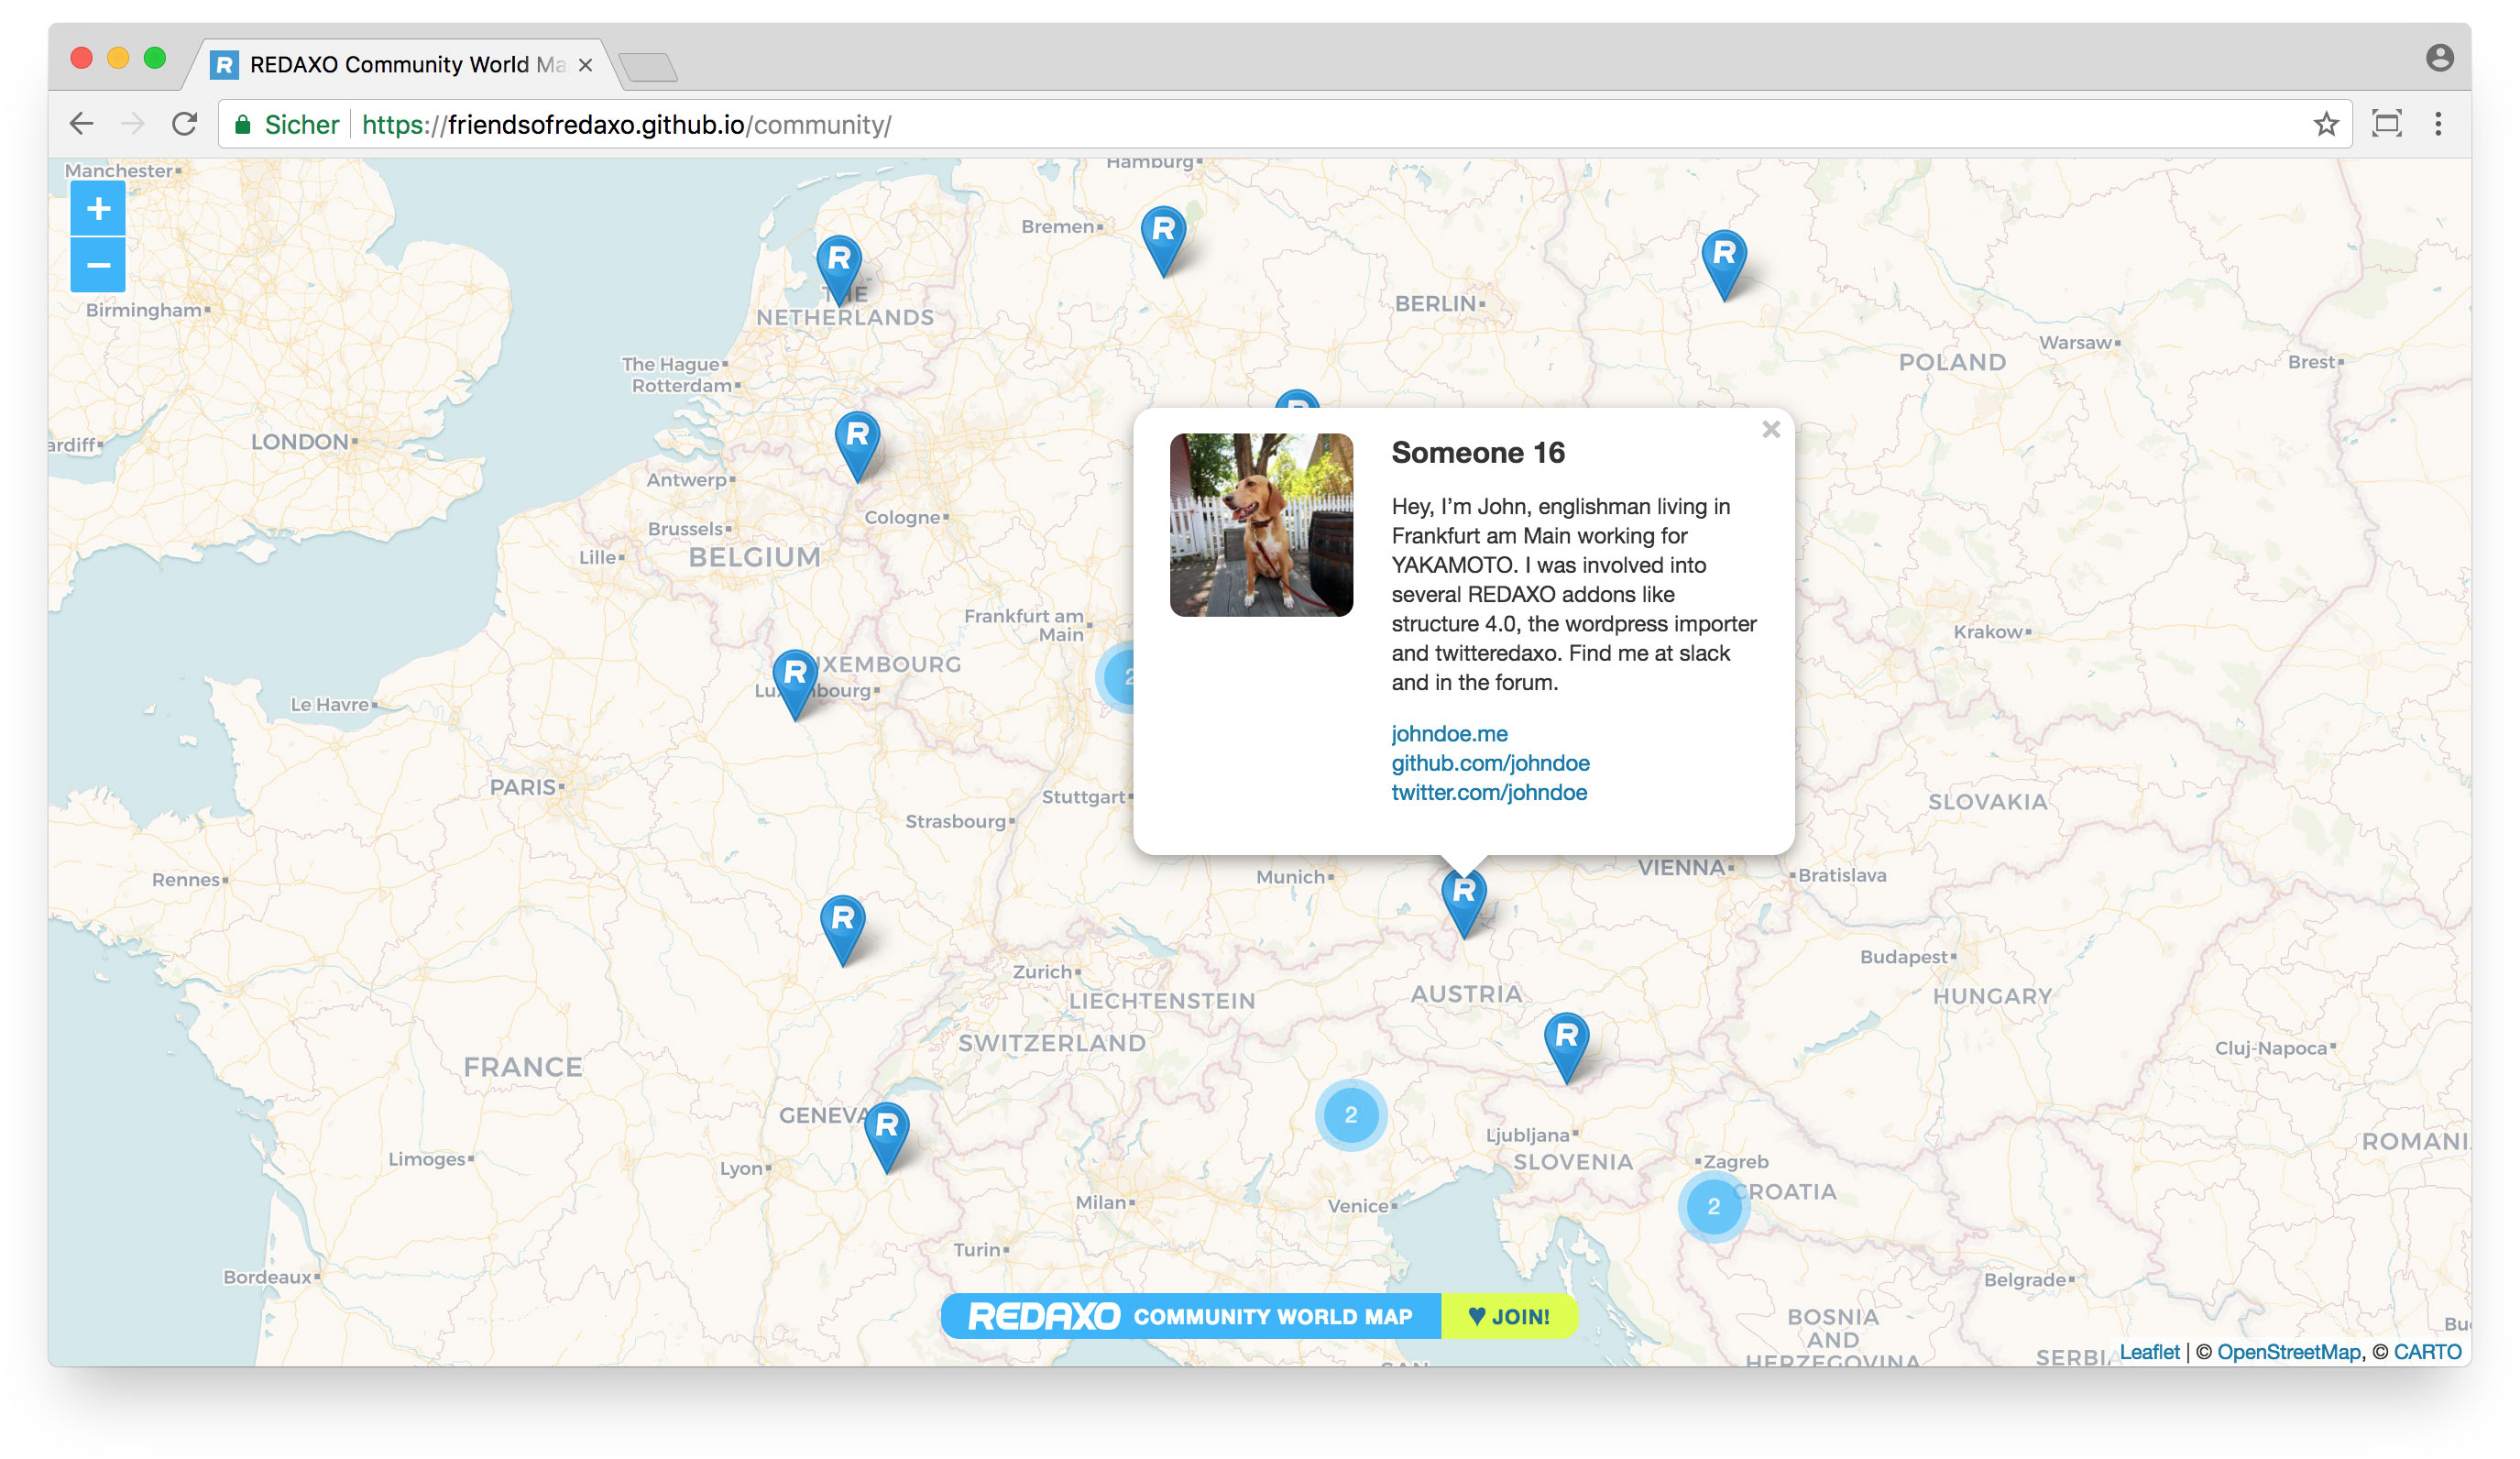Open the github.com/johndoe link

pos(1490,763)
